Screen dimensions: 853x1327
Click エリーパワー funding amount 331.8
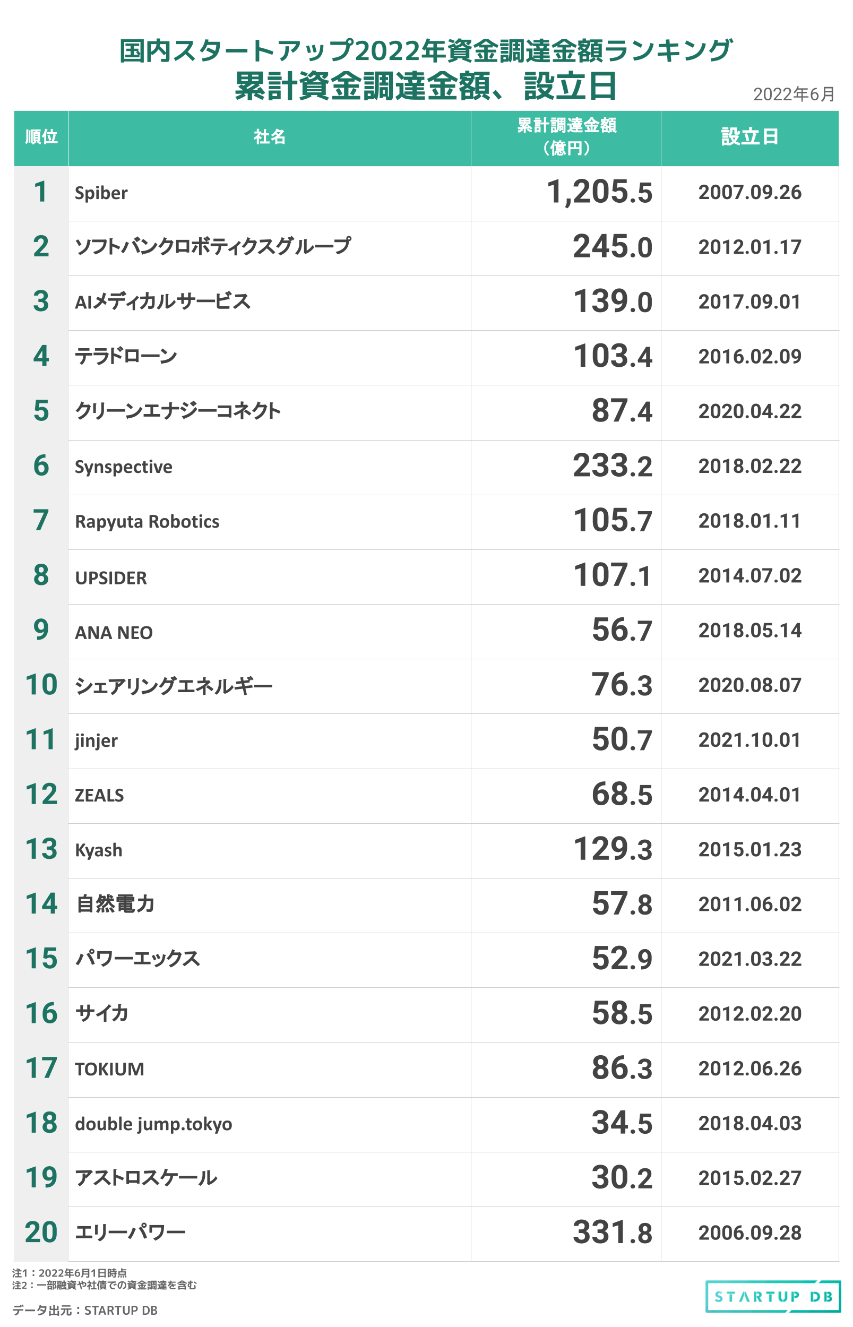coord(613,1233)
